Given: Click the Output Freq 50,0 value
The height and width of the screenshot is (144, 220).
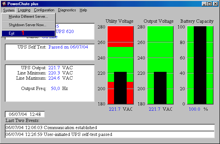Looking at the screenshot, I should point(55,88).
